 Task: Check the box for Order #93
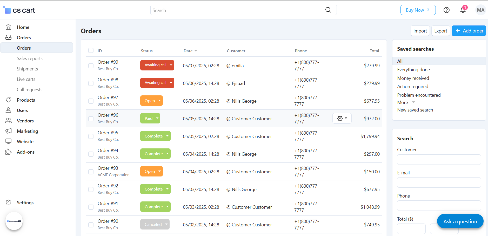pos(91,172)
